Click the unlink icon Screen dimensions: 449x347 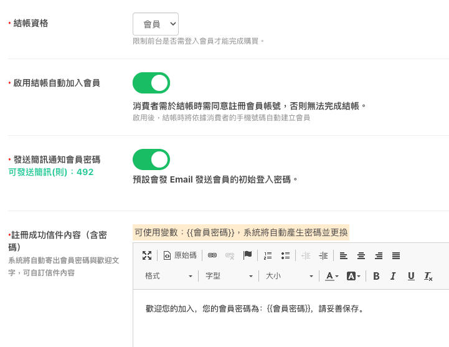pyautogui.click(x=230, y=255)
